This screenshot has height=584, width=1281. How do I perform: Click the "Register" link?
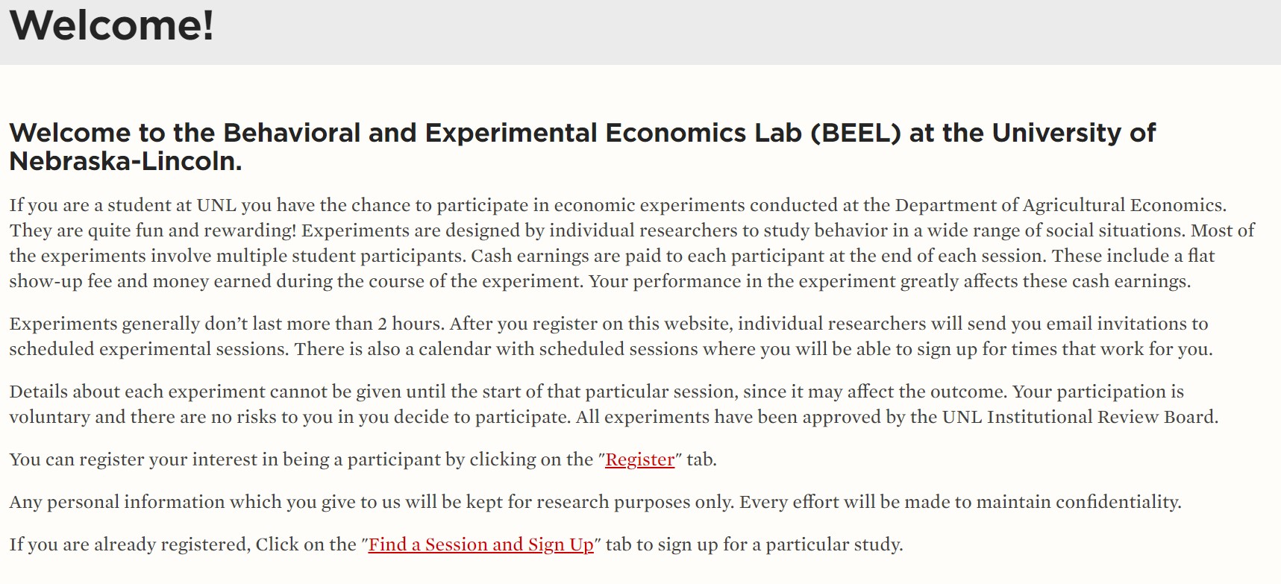tap(639, 459)
